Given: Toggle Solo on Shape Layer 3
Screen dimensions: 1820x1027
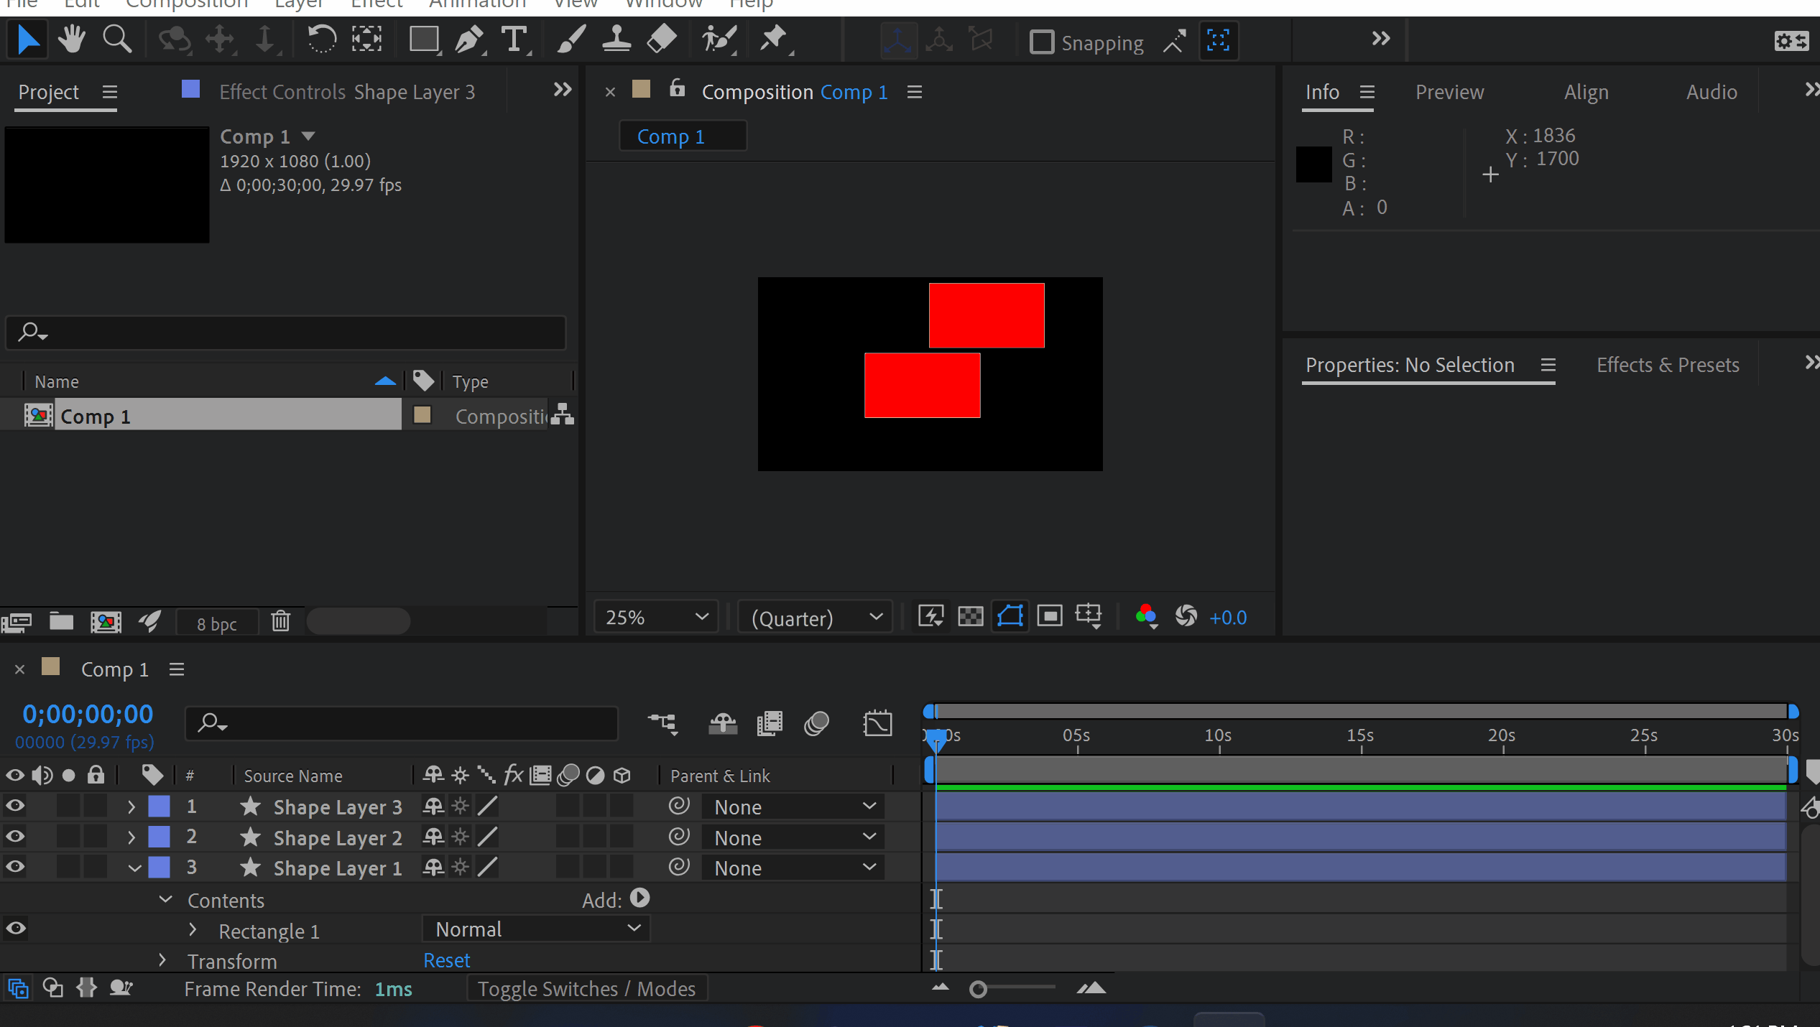Looking at the screenshot, I should [69, 806].
